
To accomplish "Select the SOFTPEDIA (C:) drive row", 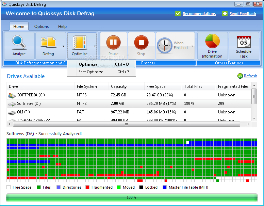I will pyautogui.click(x=129, y=95).
